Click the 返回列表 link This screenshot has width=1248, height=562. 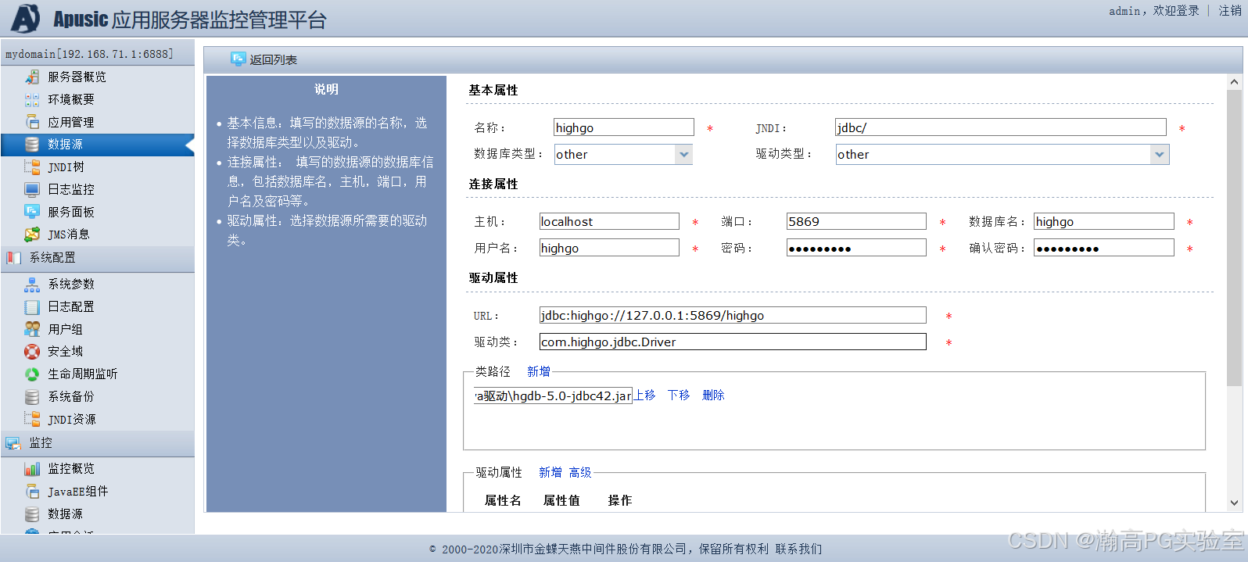point(273,59)
